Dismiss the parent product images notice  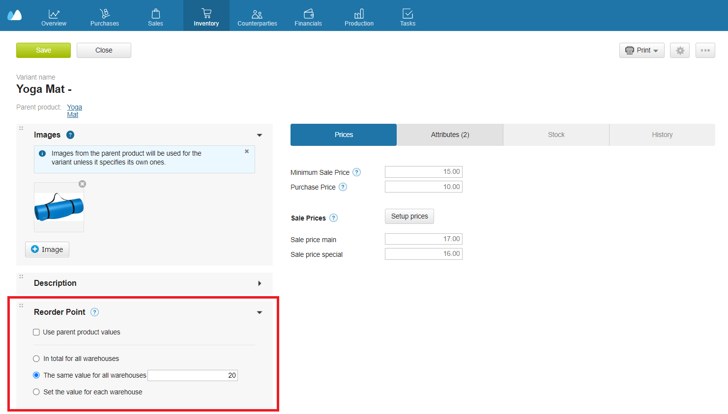click(x=247, y=151)
